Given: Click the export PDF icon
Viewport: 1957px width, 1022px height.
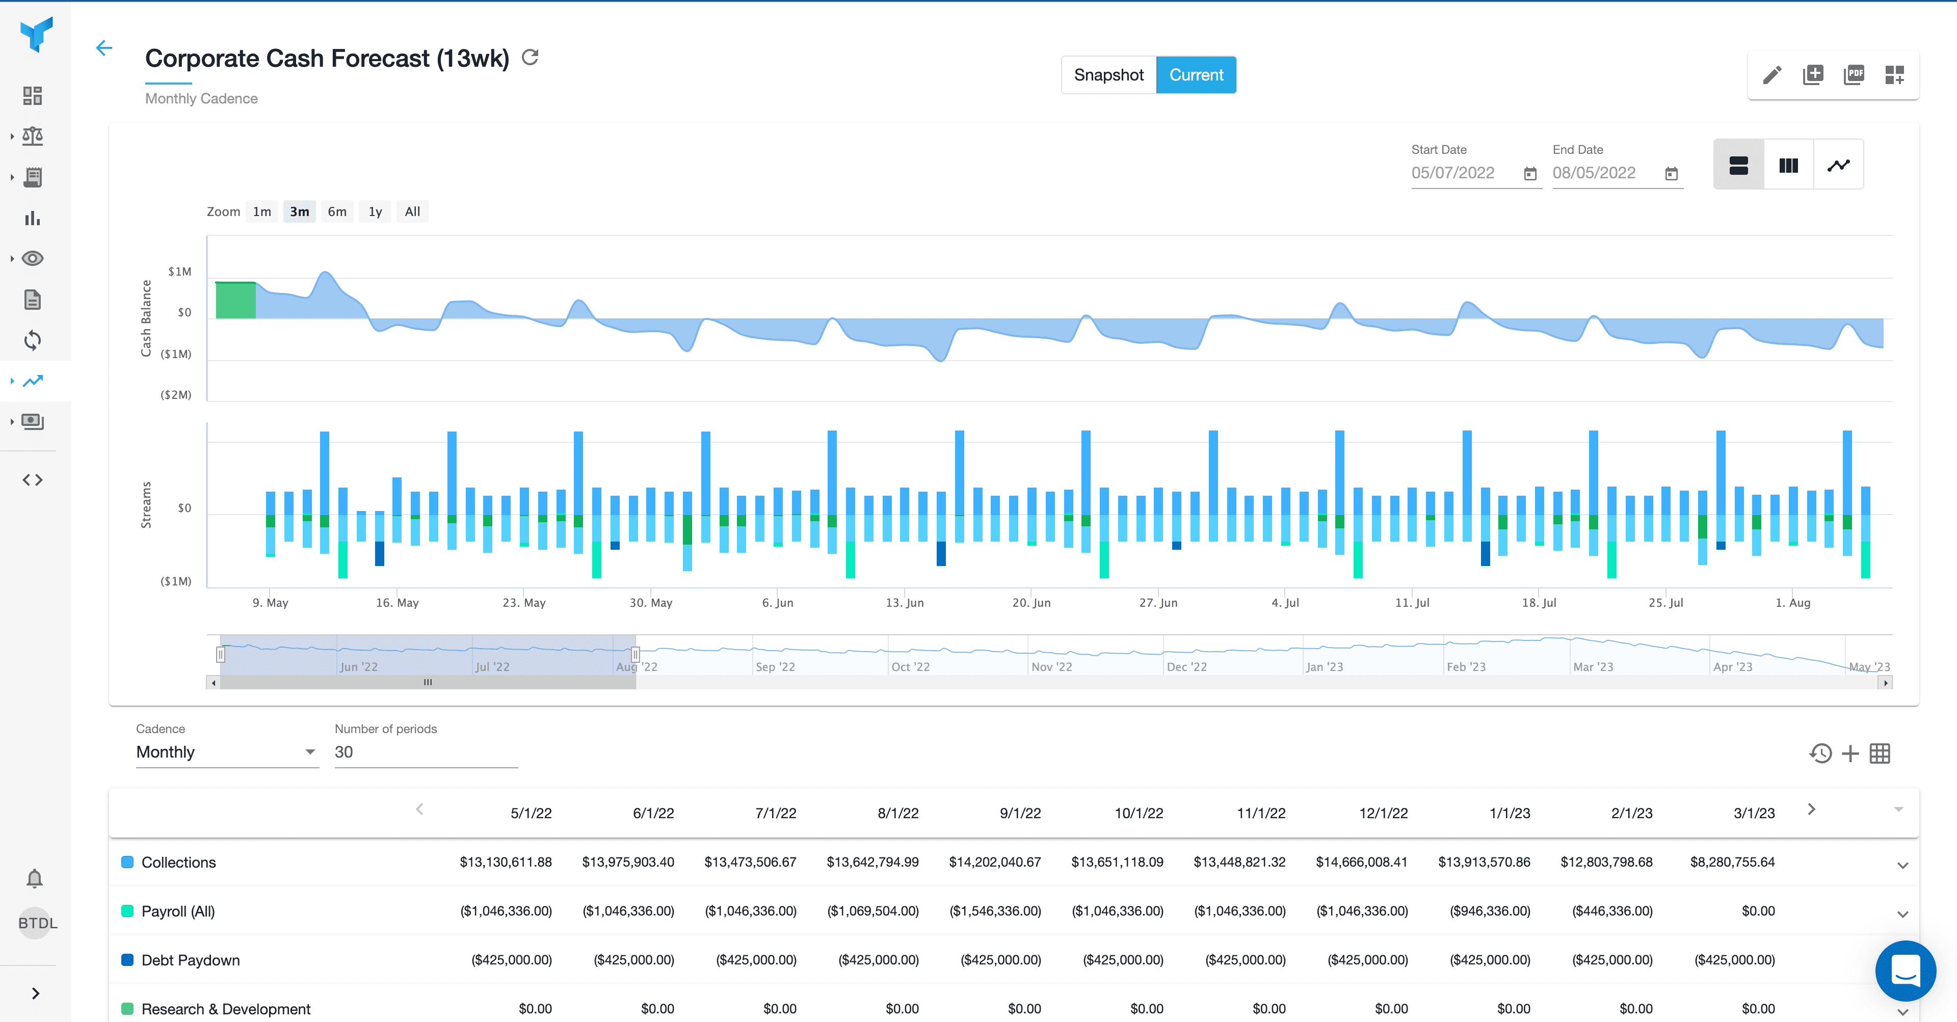Looking at the screenshot, I should [1854, 75].
